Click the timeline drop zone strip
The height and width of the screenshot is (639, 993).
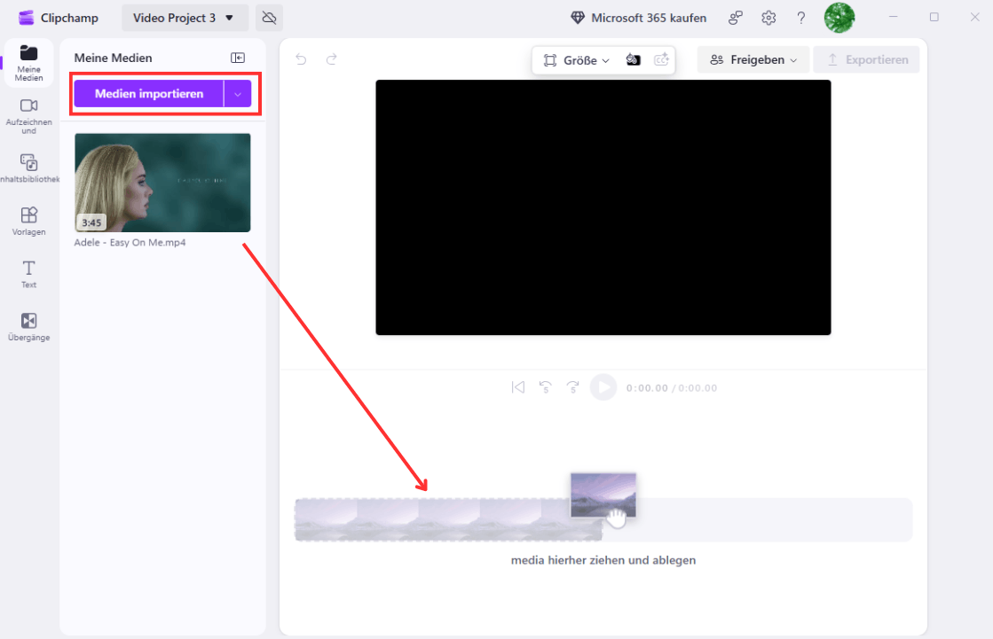coord(603,519)
